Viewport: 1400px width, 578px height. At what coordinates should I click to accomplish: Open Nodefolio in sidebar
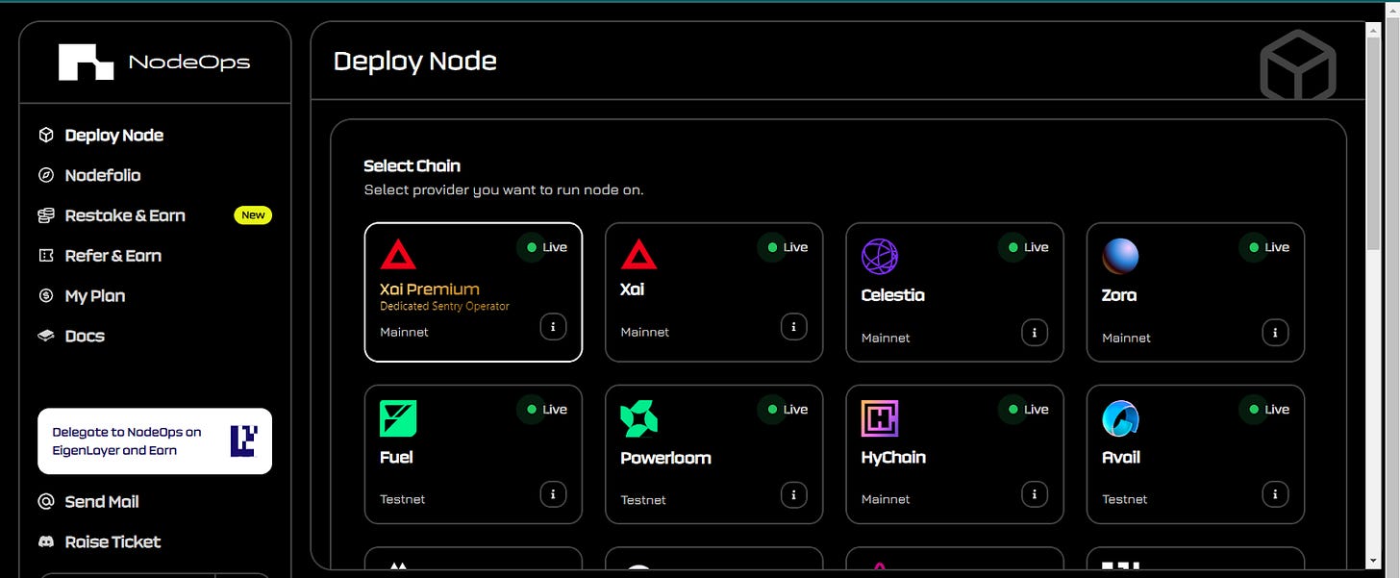(103, 175)
